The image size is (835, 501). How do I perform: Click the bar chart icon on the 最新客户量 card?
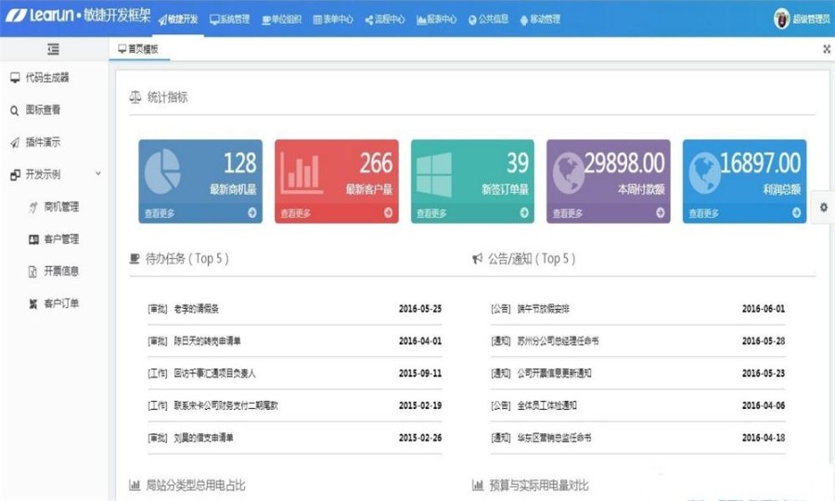(302, 173)
